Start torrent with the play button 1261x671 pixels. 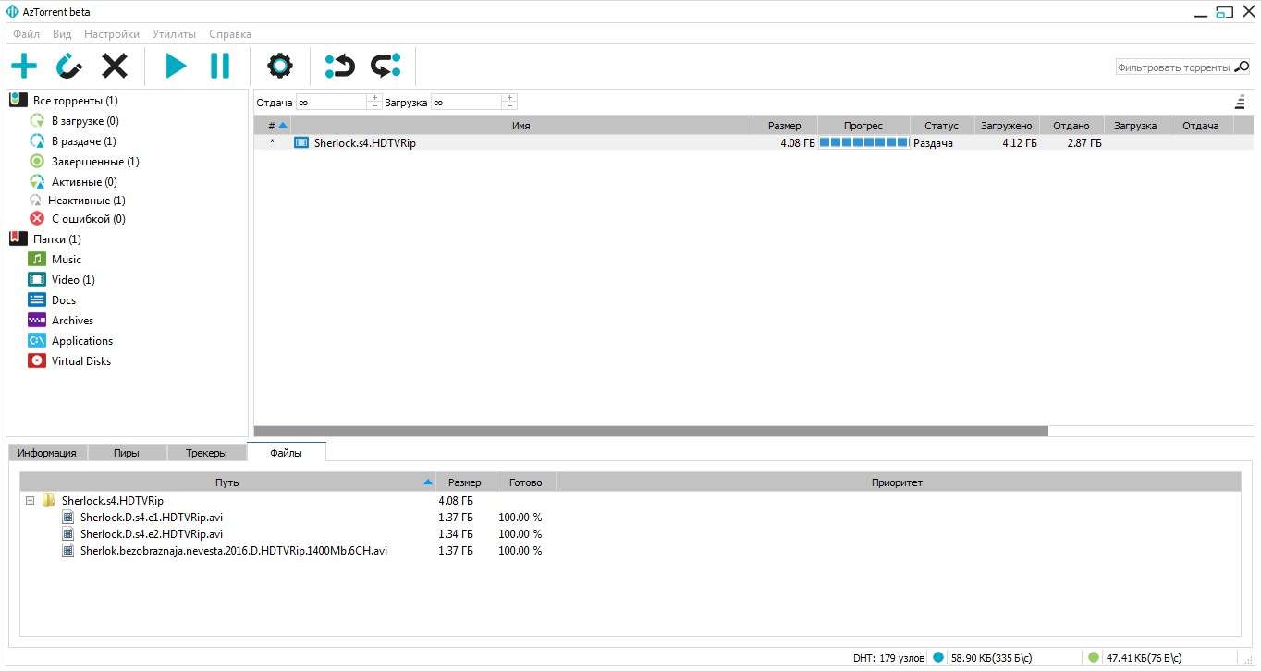[176, 66]
